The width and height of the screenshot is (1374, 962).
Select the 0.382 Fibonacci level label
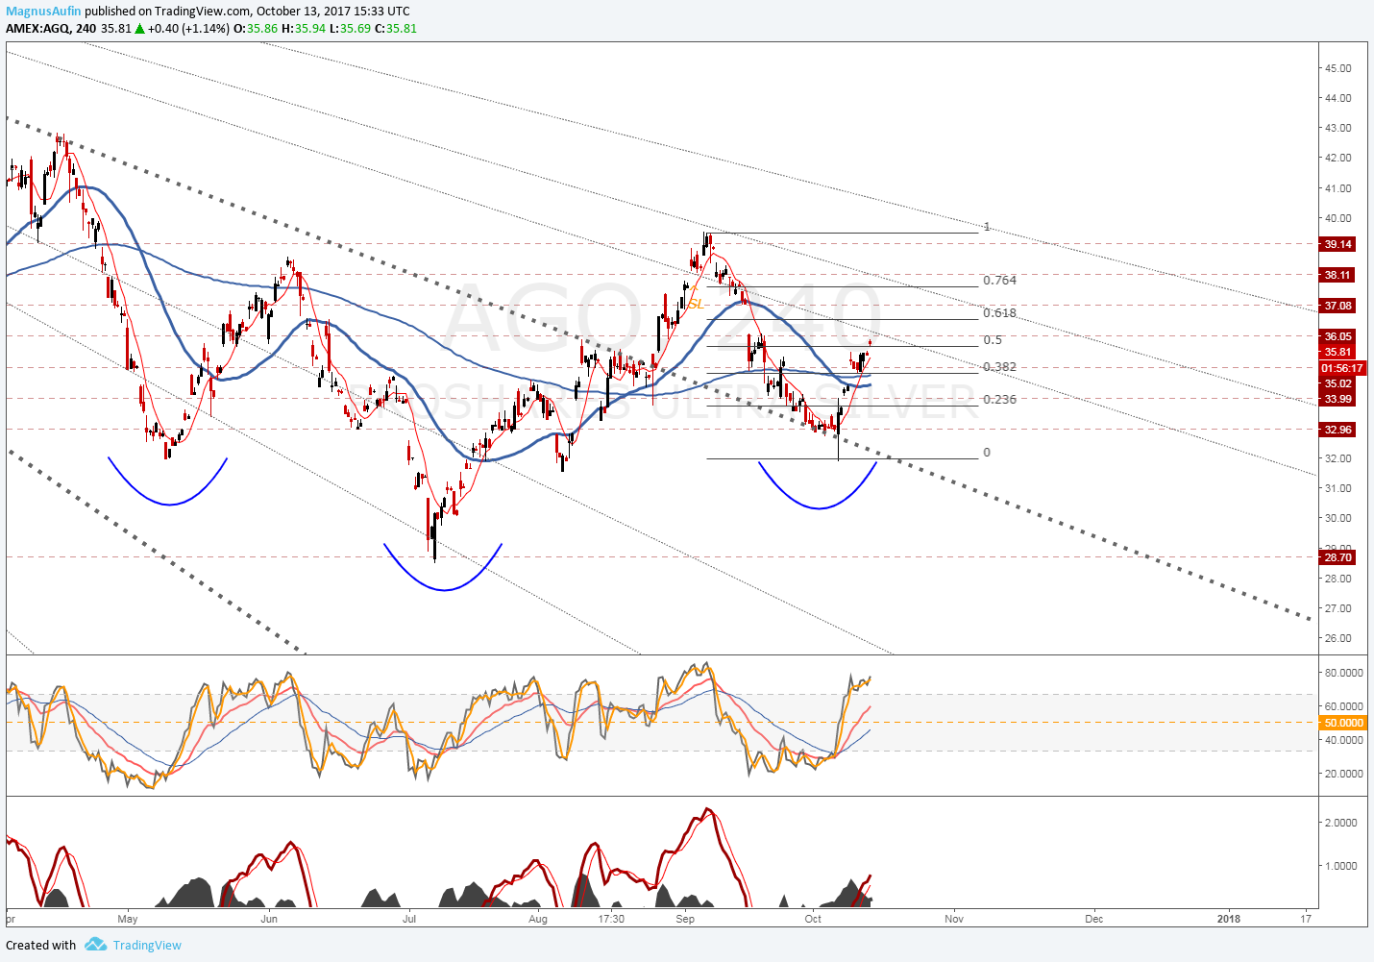999,367
